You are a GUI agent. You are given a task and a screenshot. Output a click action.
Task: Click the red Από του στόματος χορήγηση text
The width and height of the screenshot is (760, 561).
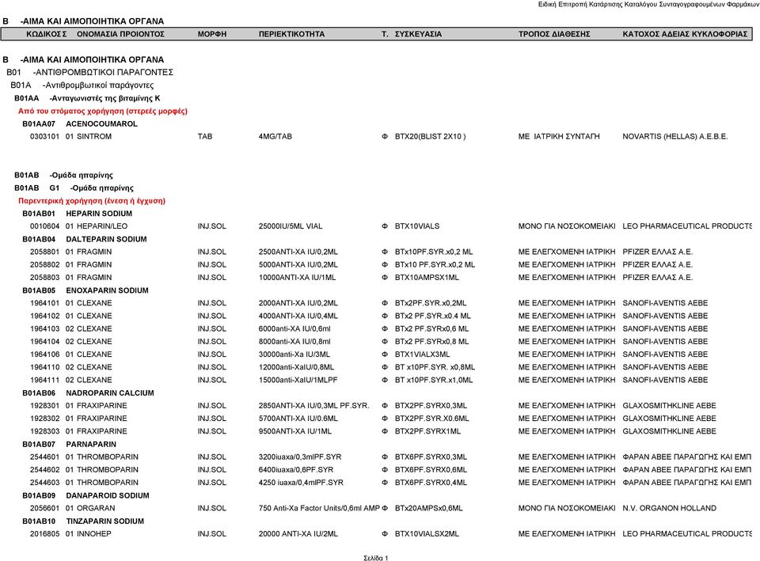[103, 111]
